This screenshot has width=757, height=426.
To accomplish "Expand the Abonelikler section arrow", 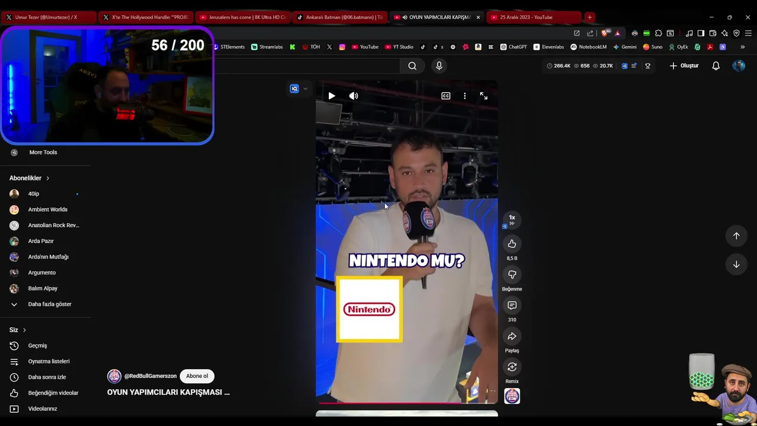I will (x=47, y=178).
